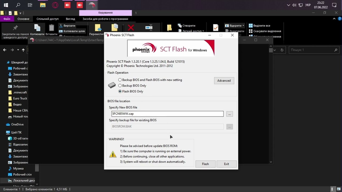Click the Phoenix SCT Flash taskbar icon
This screenshot has width=342, height=192.
click(92, 5)
